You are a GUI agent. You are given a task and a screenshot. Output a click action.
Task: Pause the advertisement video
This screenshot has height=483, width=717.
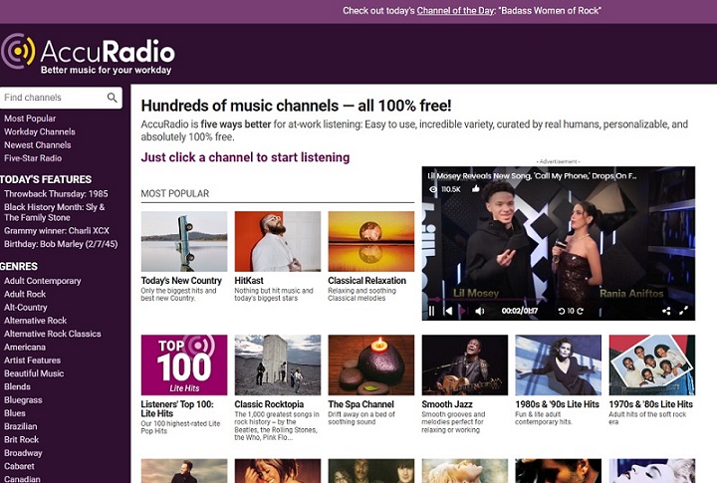coord(431,311)
